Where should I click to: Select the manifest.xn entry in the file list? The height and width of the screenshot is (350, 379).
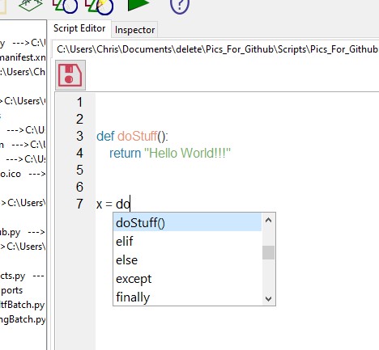coord(23,57)
